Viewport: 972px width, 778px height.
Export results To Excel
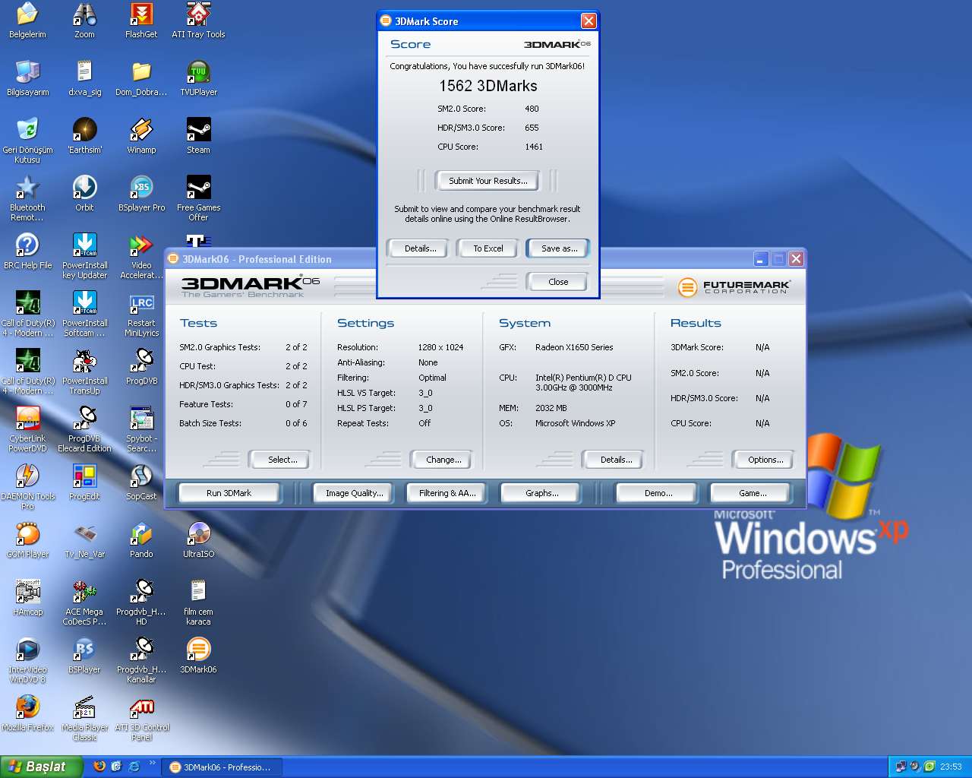tap(488, 248)
